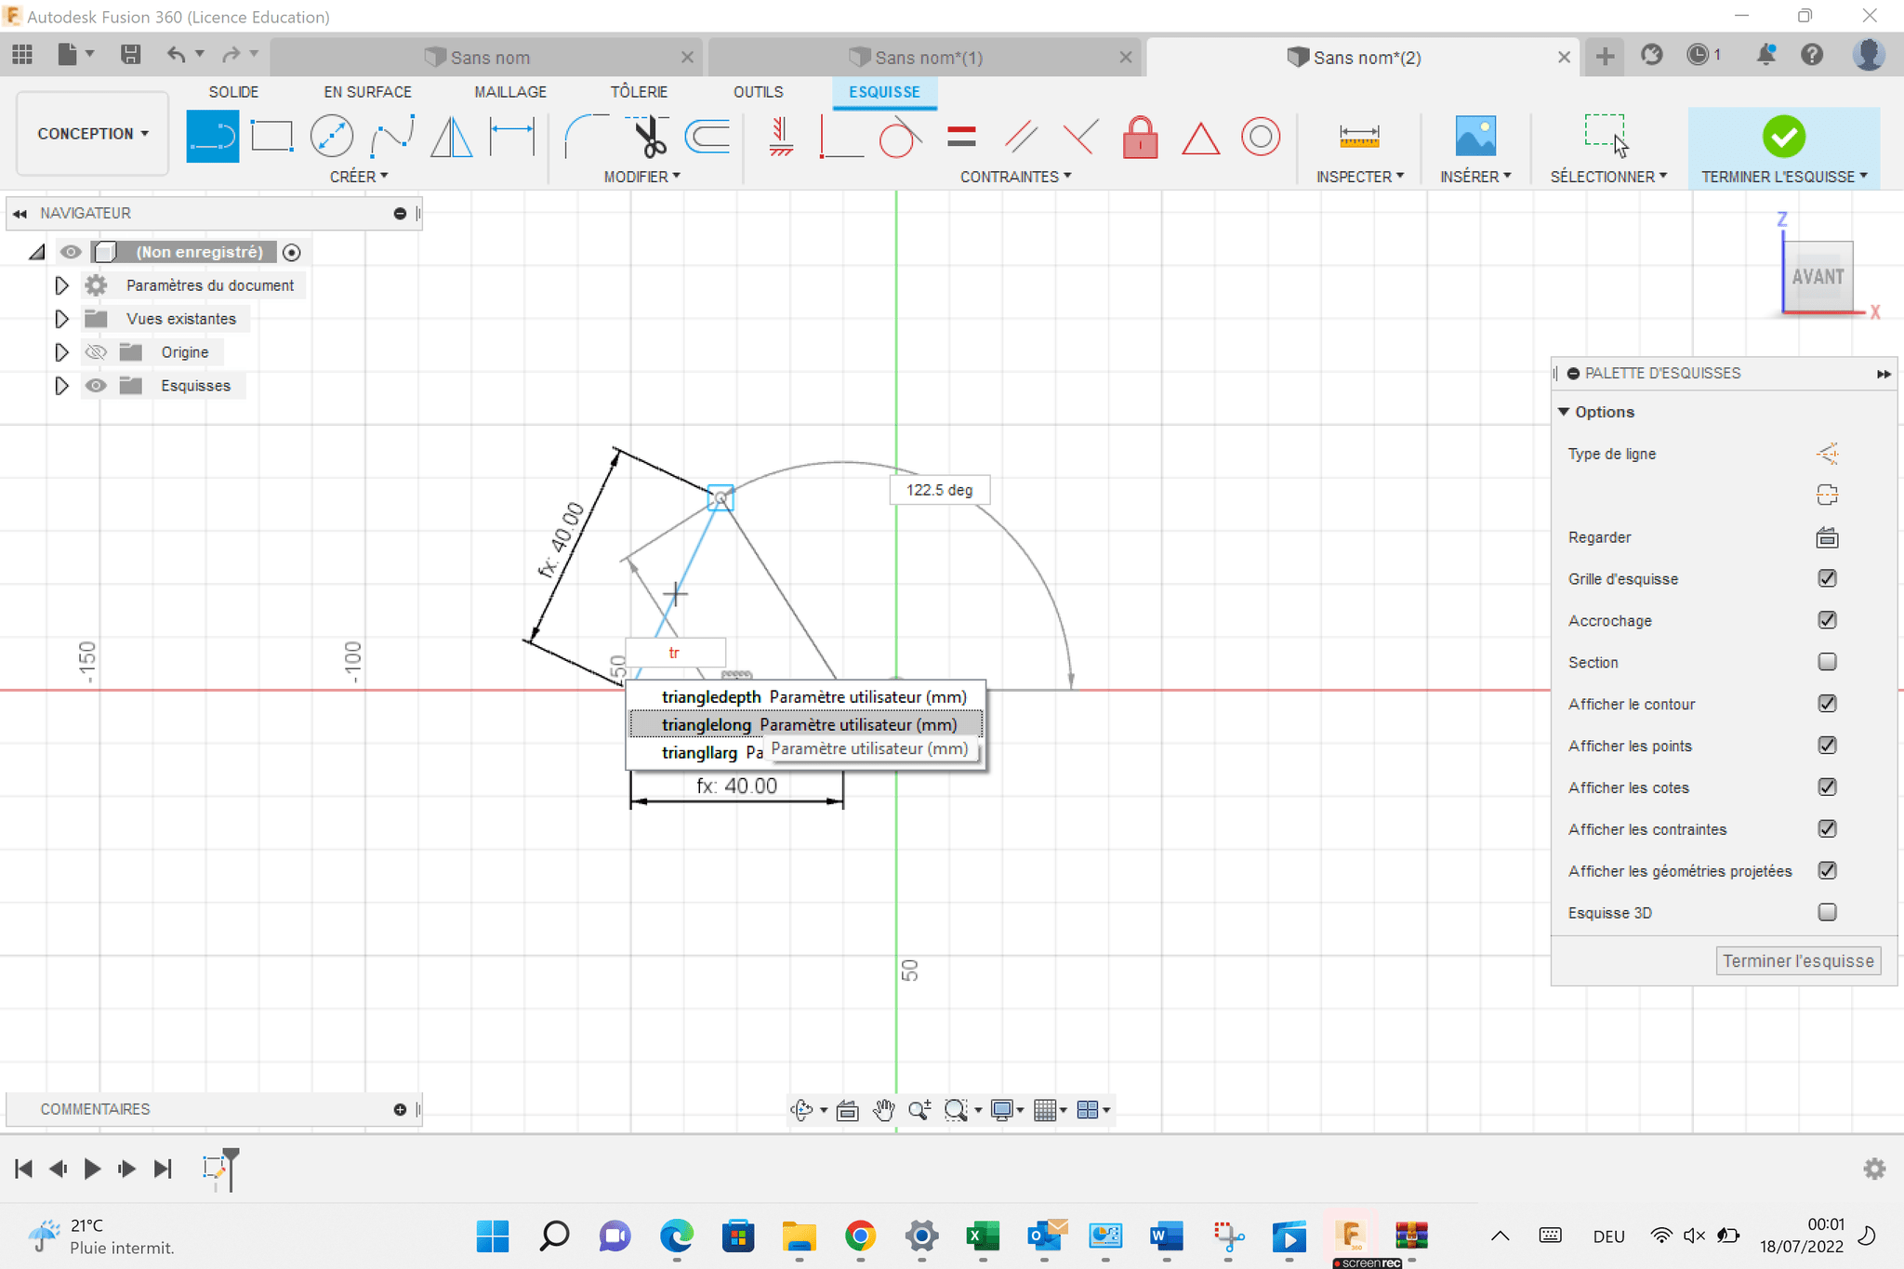The height and width of the screenshot is (1269, 1904).
Task: Select the Sketch Dimension tool
Action: (x=511, y=137)
